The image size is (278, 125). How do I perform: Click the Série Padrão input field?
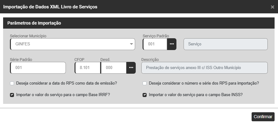[x=38, y=68]
